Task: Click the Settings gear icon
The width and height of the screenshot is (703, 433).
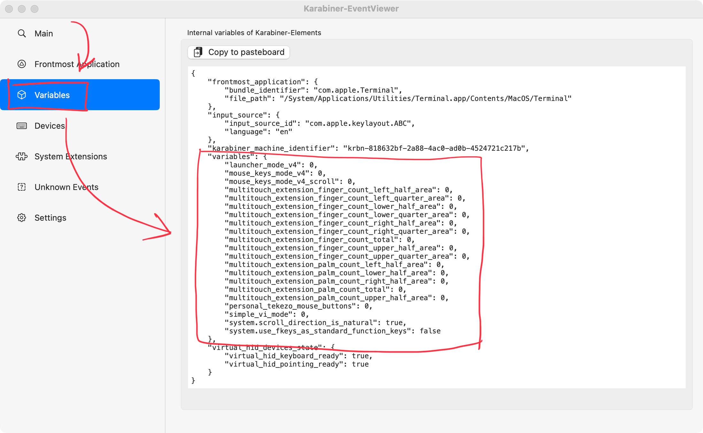Action: click(x=21, y=217)
